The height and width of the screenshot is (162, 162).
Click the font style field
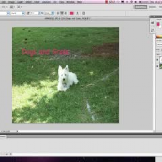click(16, 13)
